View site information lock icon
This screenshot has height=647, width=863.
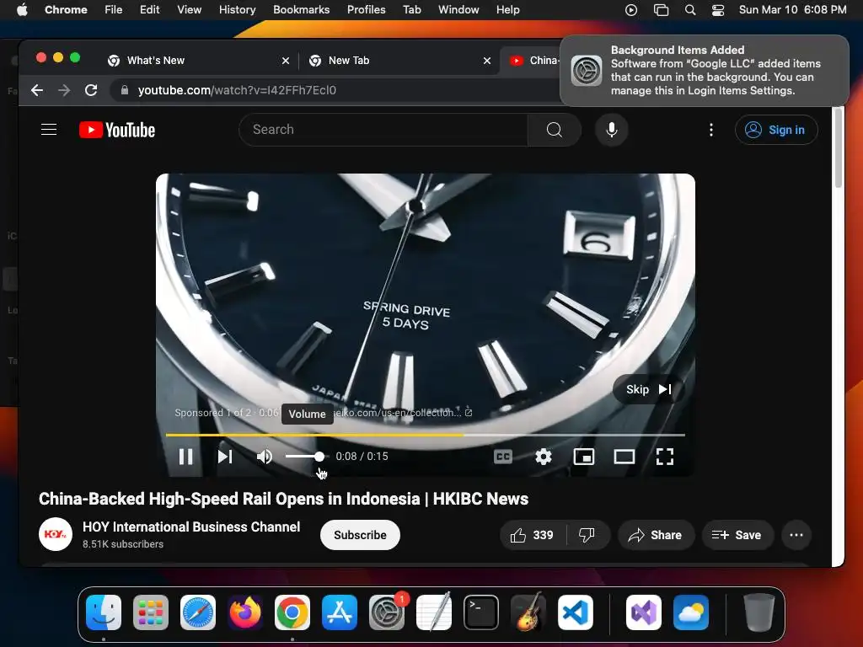click(x=125, y=90)
